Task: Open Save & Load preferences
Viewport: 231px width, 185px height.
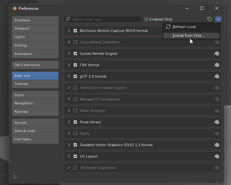Action: tap(35, 131)
